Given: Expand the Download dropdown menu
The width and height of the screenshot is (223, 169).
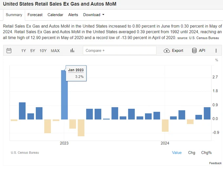Looking at the screenshot, I should [x=94, y=15].
